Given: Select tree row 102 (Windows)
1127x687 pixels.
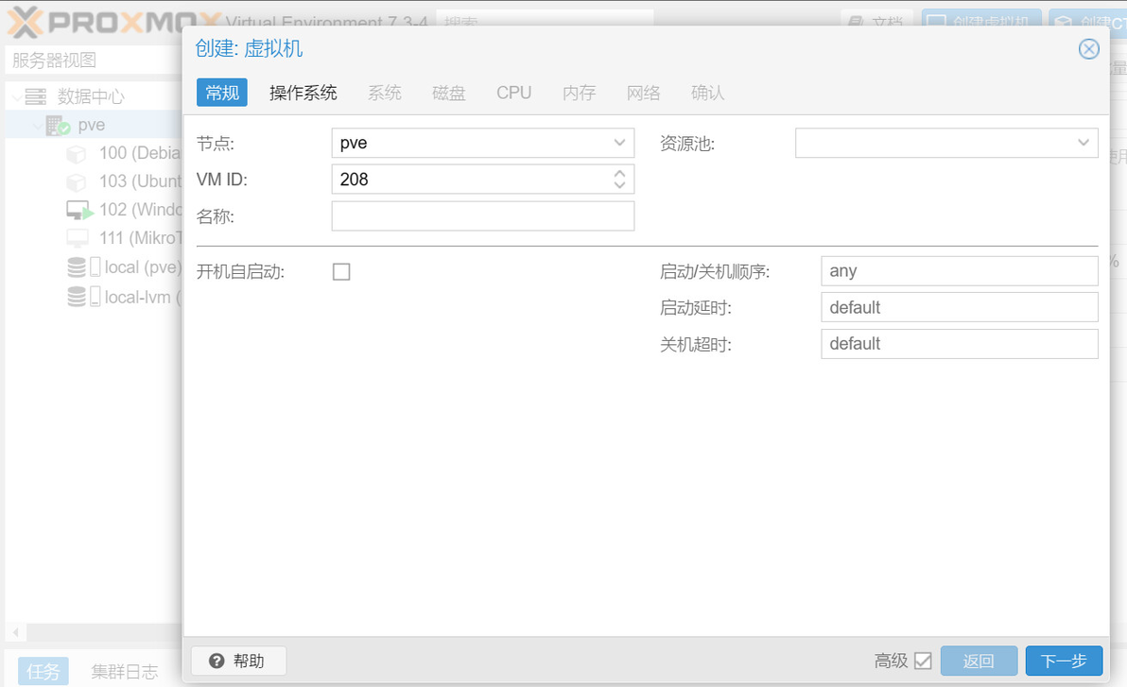Looking at the screenshot, I should point(94,210).
